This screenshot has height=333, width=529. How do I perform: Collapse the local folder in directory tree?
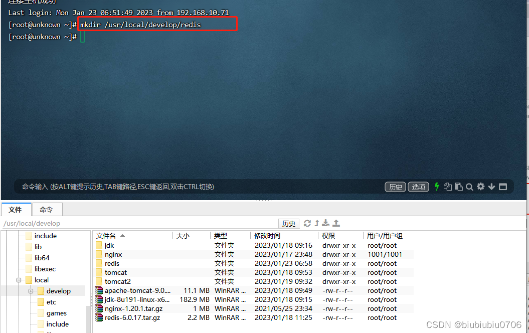click(x=18, y=279)
